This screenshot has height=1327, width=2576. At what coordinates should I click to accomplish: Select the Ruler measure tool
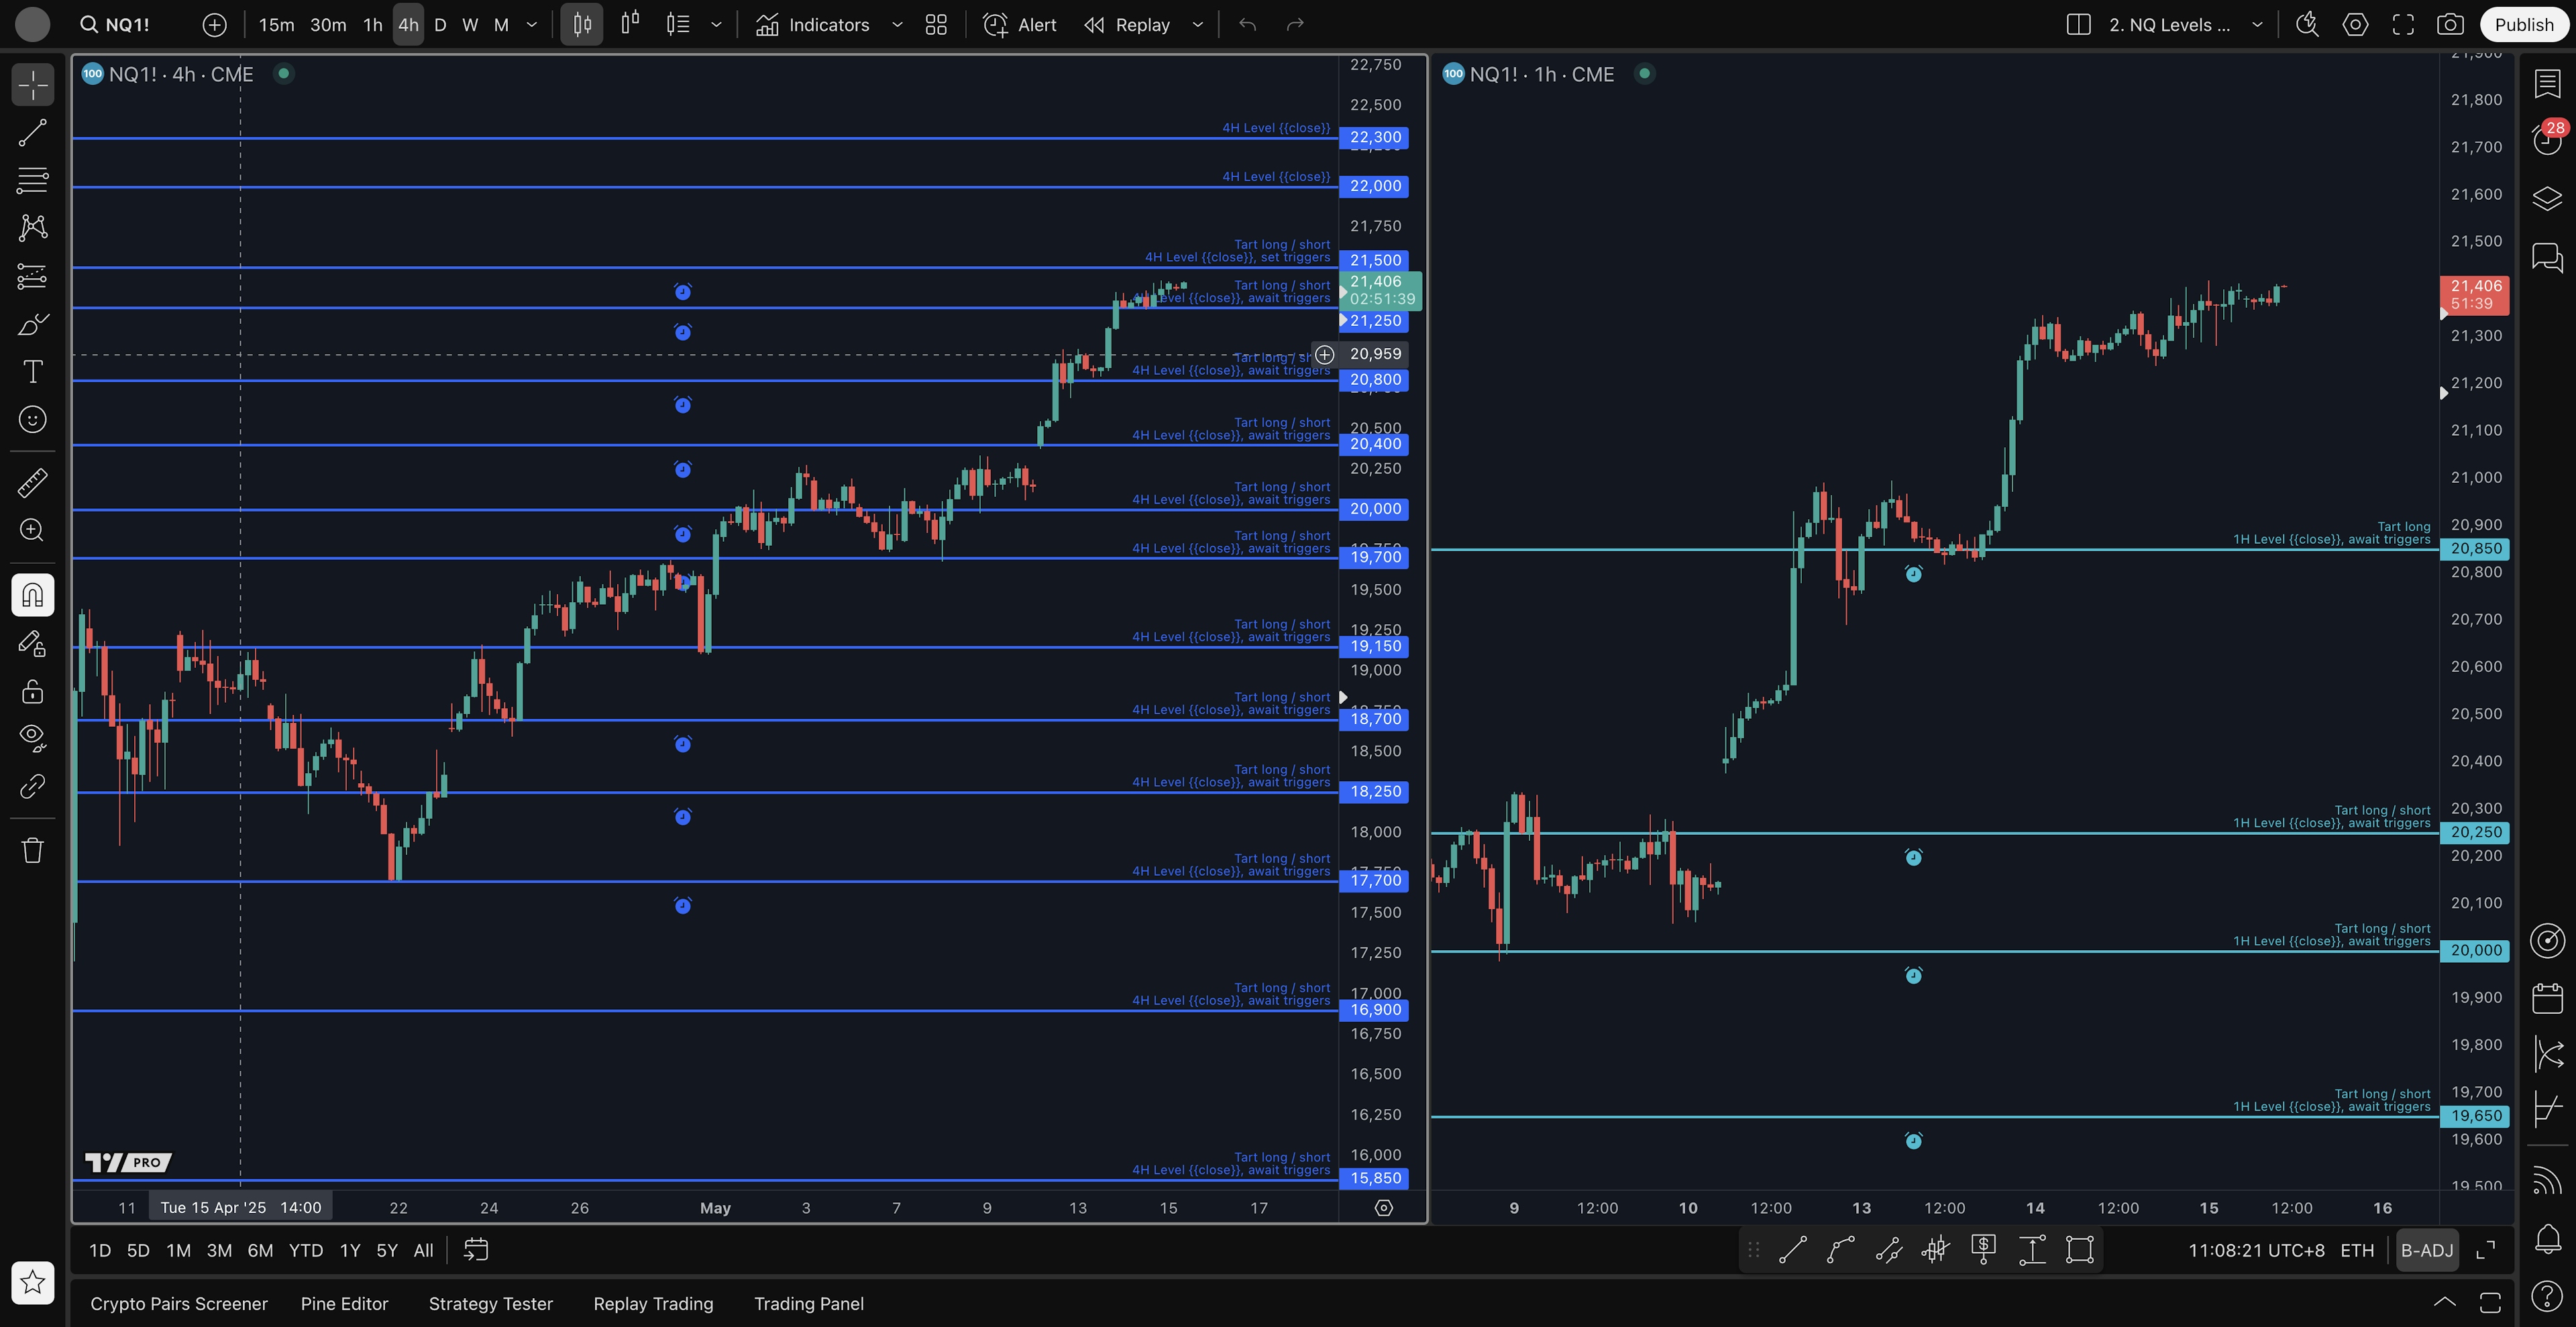pyautogui.click(x=32, y=483)
